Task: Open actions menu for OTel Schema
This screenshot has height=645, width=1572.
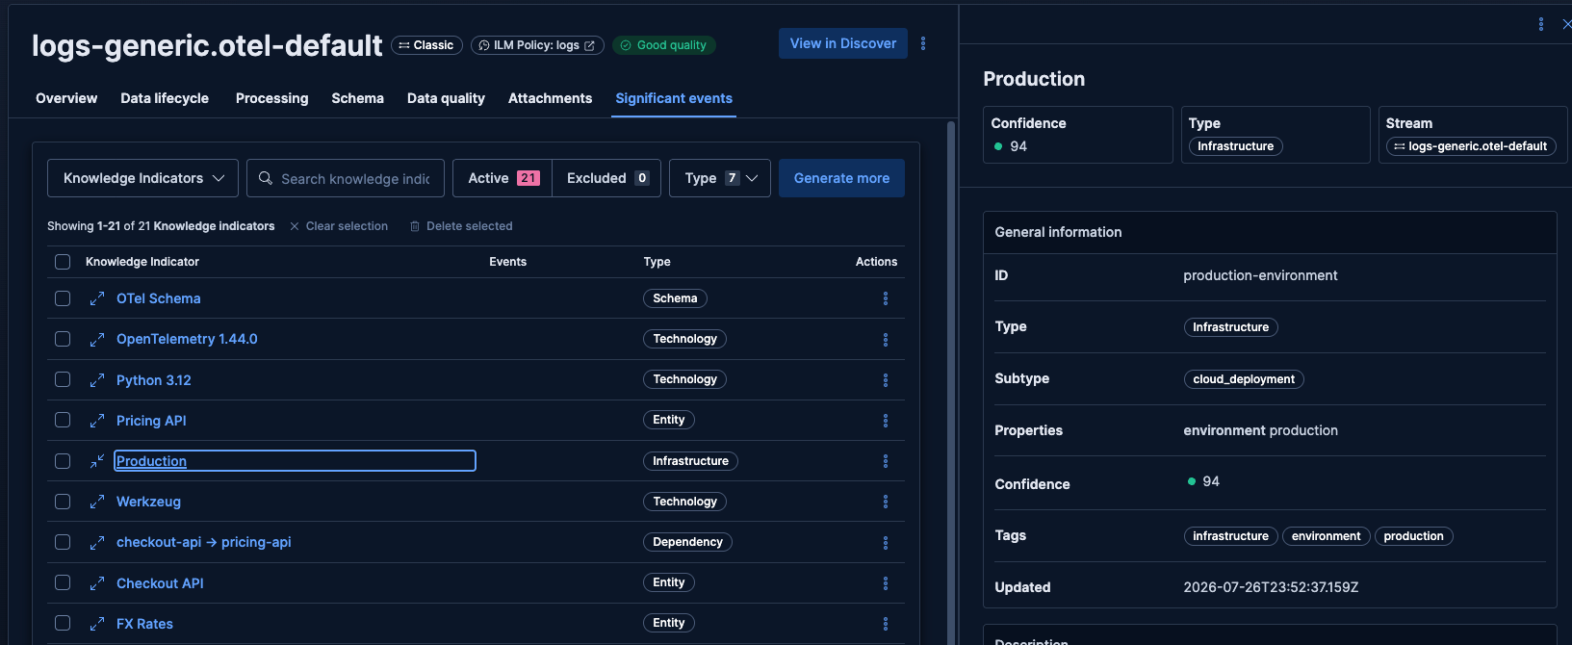Action: pyautogui.click(x=886, y=298)
